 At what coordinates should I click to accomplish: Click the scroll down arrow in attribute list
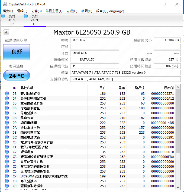click(178, 187)
